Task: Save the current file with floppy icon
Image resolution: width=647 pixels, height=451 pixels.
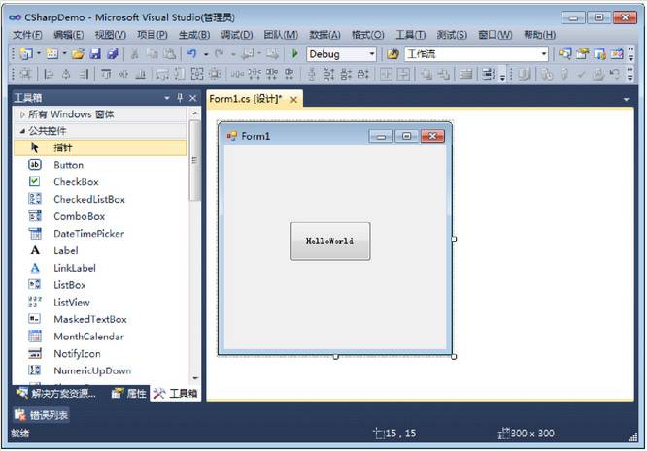Action: tap(95, 54)
